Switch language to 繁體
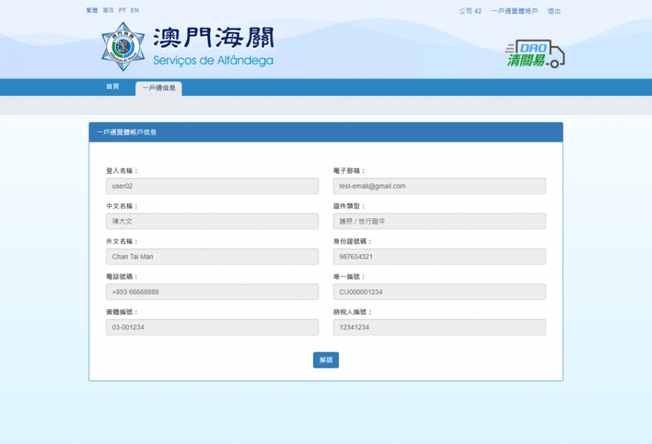Screen dimensions: 652x444 [x=92, y=11]
